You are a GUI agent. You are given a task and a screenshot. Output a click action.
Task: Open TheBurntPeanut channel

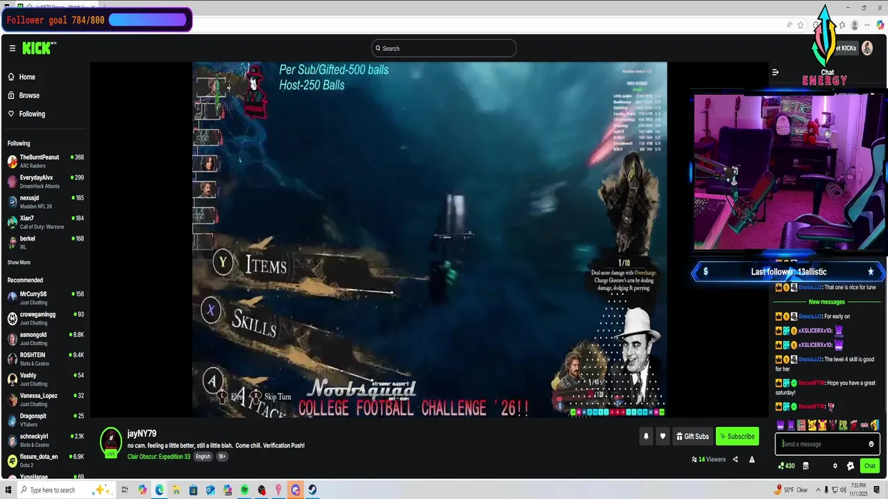point(45,161)
